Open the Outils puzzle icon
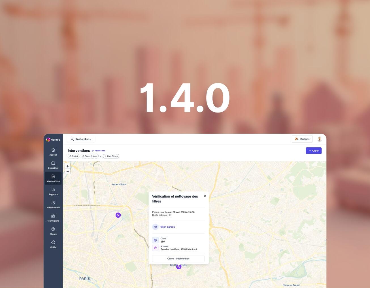This screenshot has height=288, width=370. click(x=53, y=243)
